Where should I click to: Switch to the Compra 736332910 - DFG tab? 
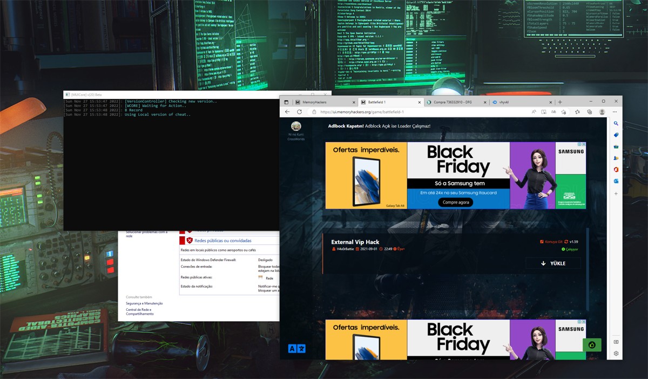click(x=456, y=102)
